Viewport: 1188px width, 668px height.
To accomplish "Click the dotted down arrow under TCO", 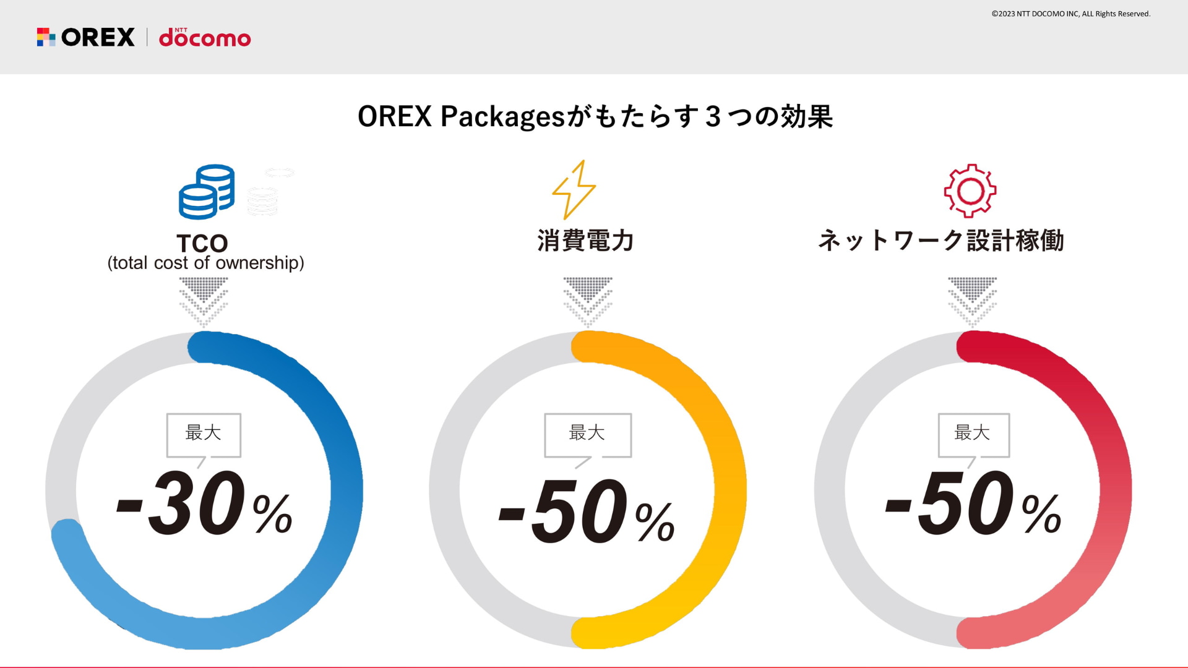I will (x=204, y=300).
